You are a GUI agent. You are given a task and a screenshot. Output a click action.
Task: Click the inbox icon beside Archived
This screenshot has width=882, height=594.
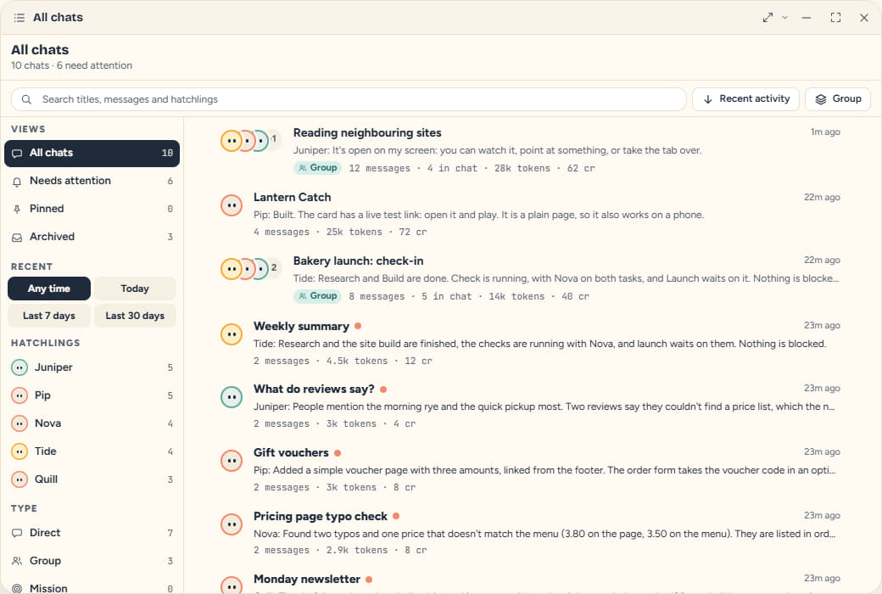[17, 238]
